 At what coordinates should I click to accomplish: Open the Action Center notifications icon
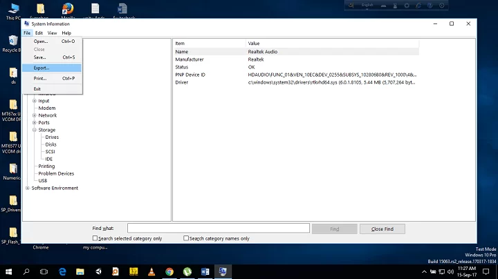(x=486, y=271)
